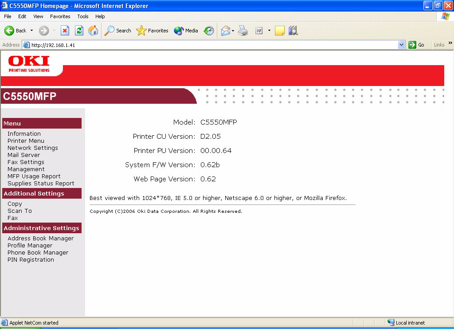Open the Tools menu

83,16
